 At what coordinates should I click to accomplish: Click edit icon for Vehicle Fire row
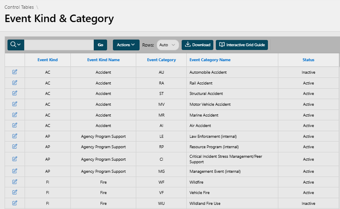click(x=15, y=192)
